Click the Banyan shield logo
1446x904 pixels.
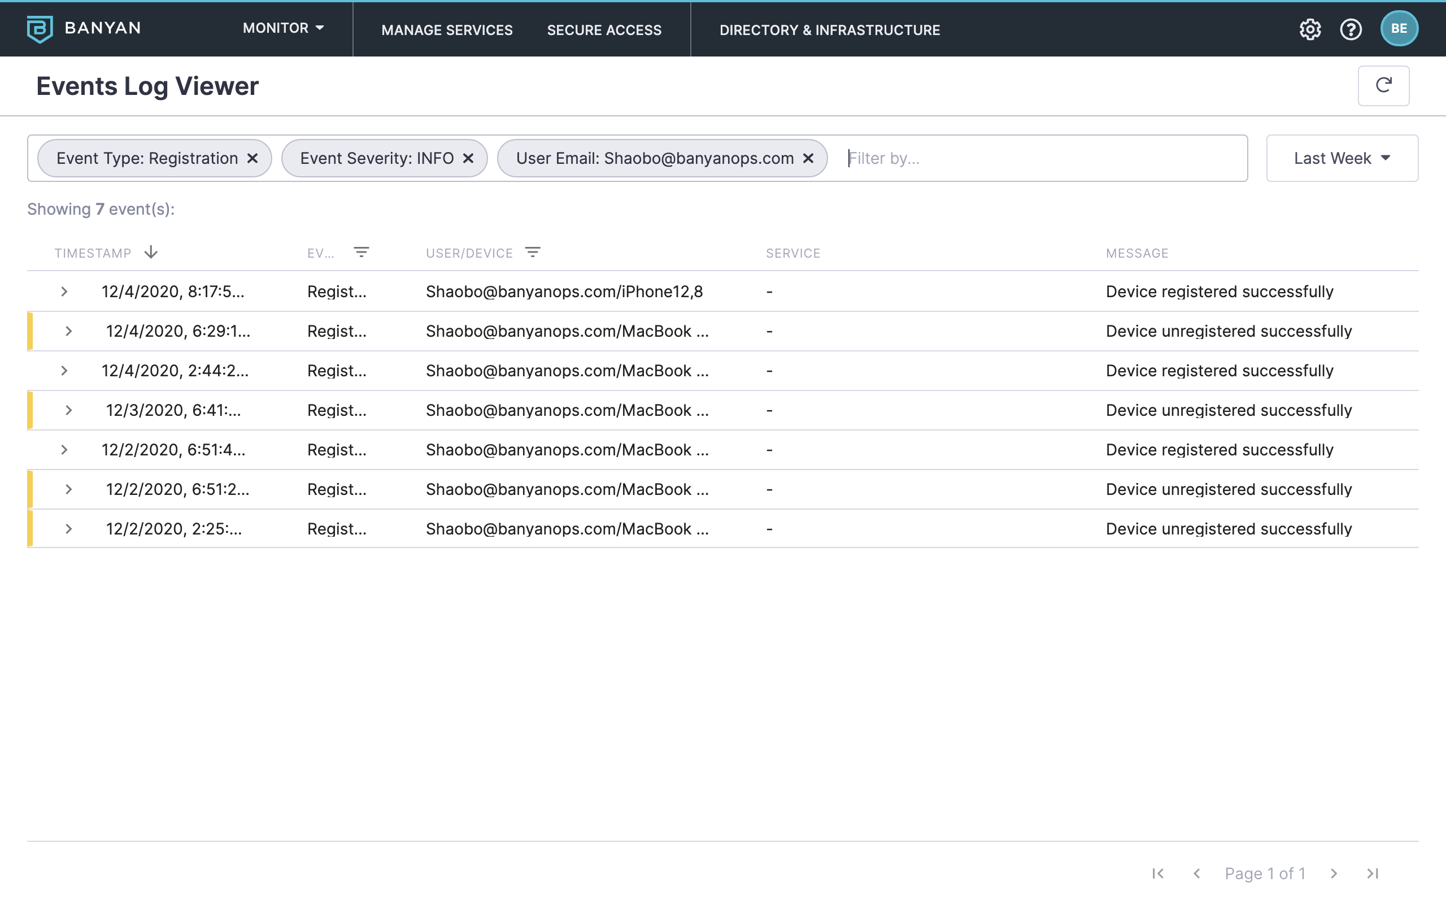tap(40, 29)
